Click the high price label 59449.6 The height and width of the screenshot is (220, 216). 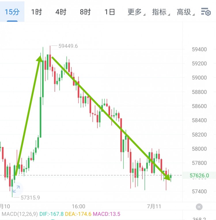click(x=68, y=46)
